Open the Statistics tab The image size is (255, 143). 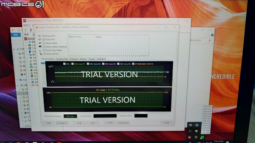(x=101, y=59)
